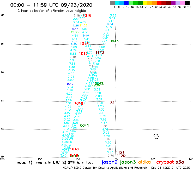Click the jason3 satellite legend label
This screenshot has height=170, width=193.
tap(128, 162)
